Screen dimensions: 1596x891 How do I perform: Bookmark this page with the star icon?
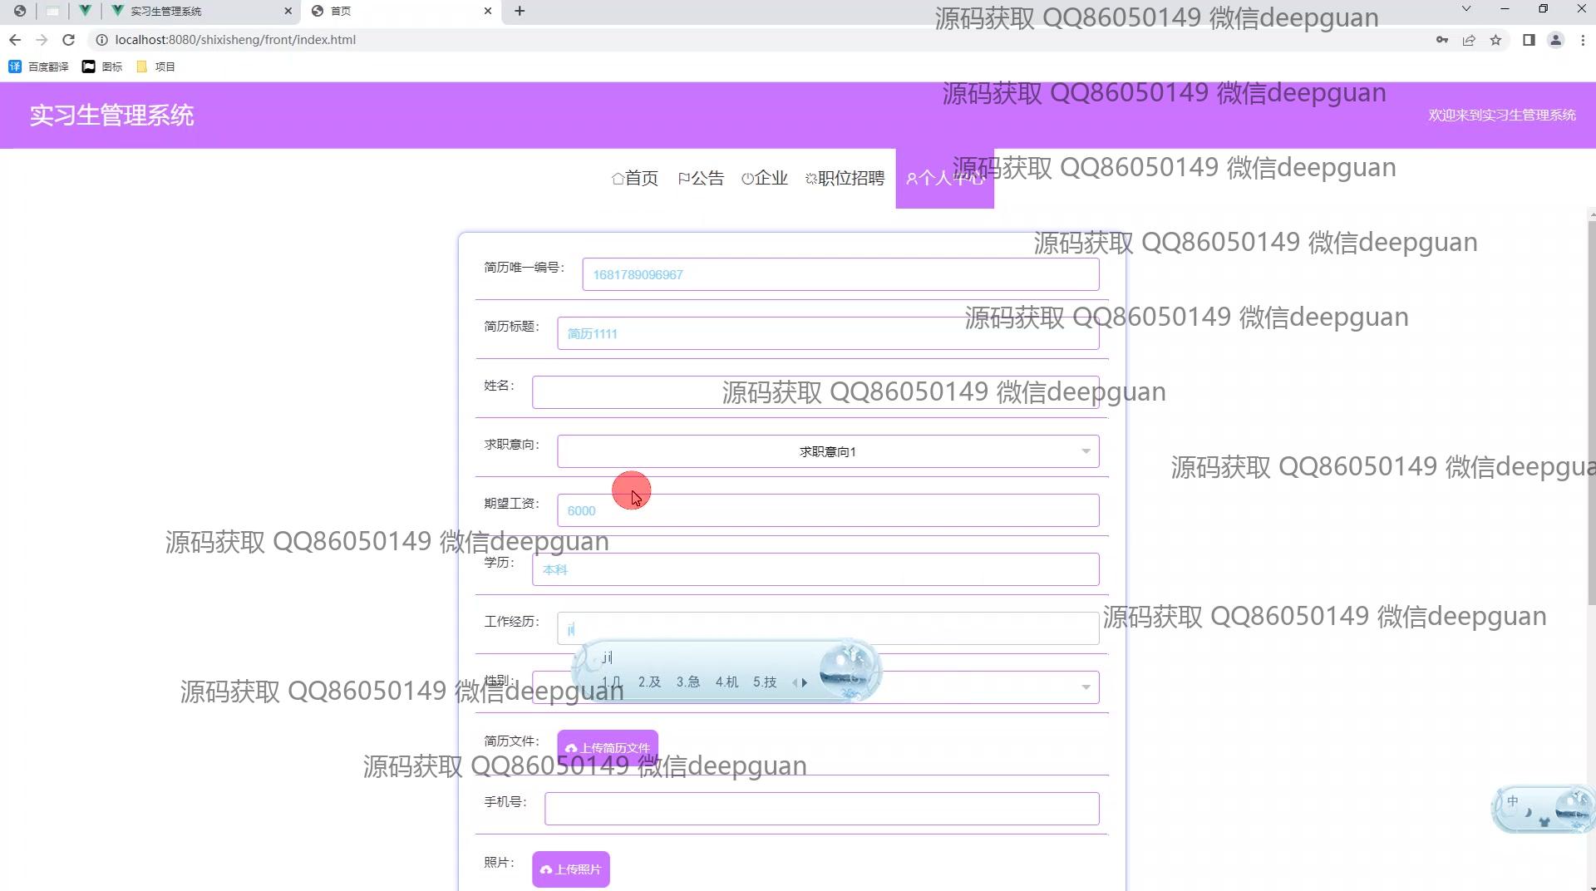[1495, 40]
